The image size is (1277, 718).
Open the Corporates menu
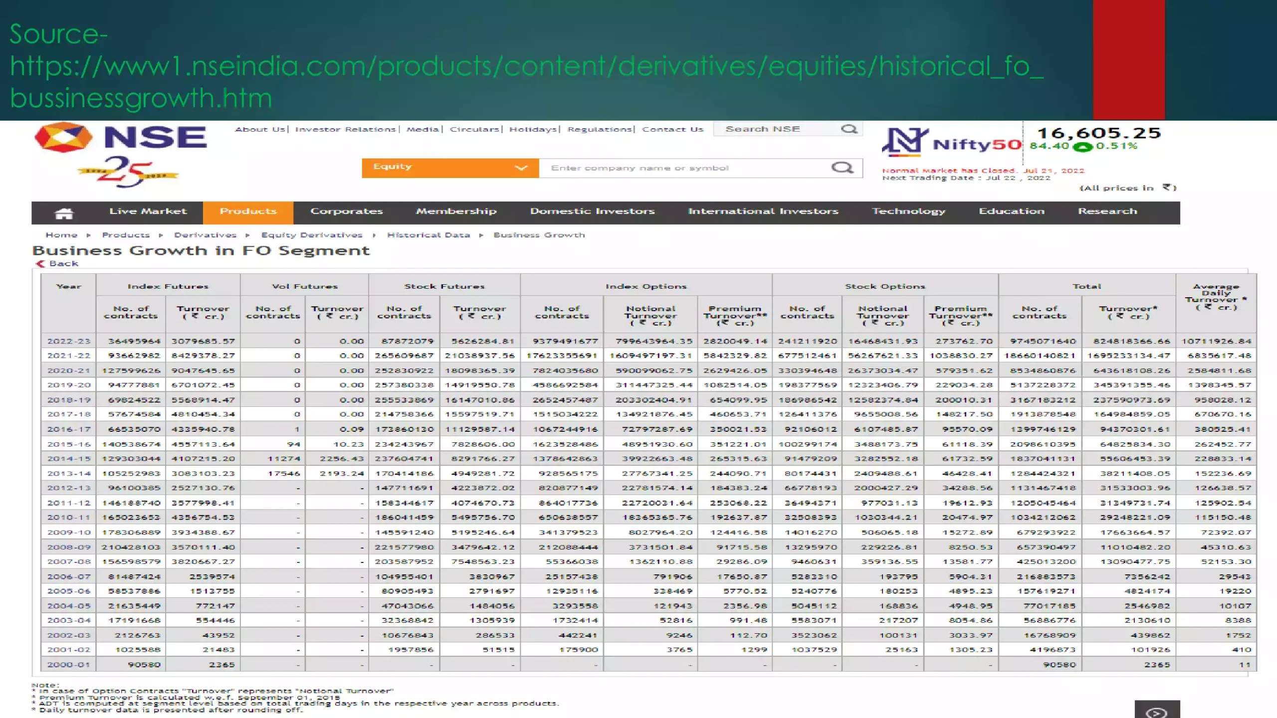click(347, 211)
